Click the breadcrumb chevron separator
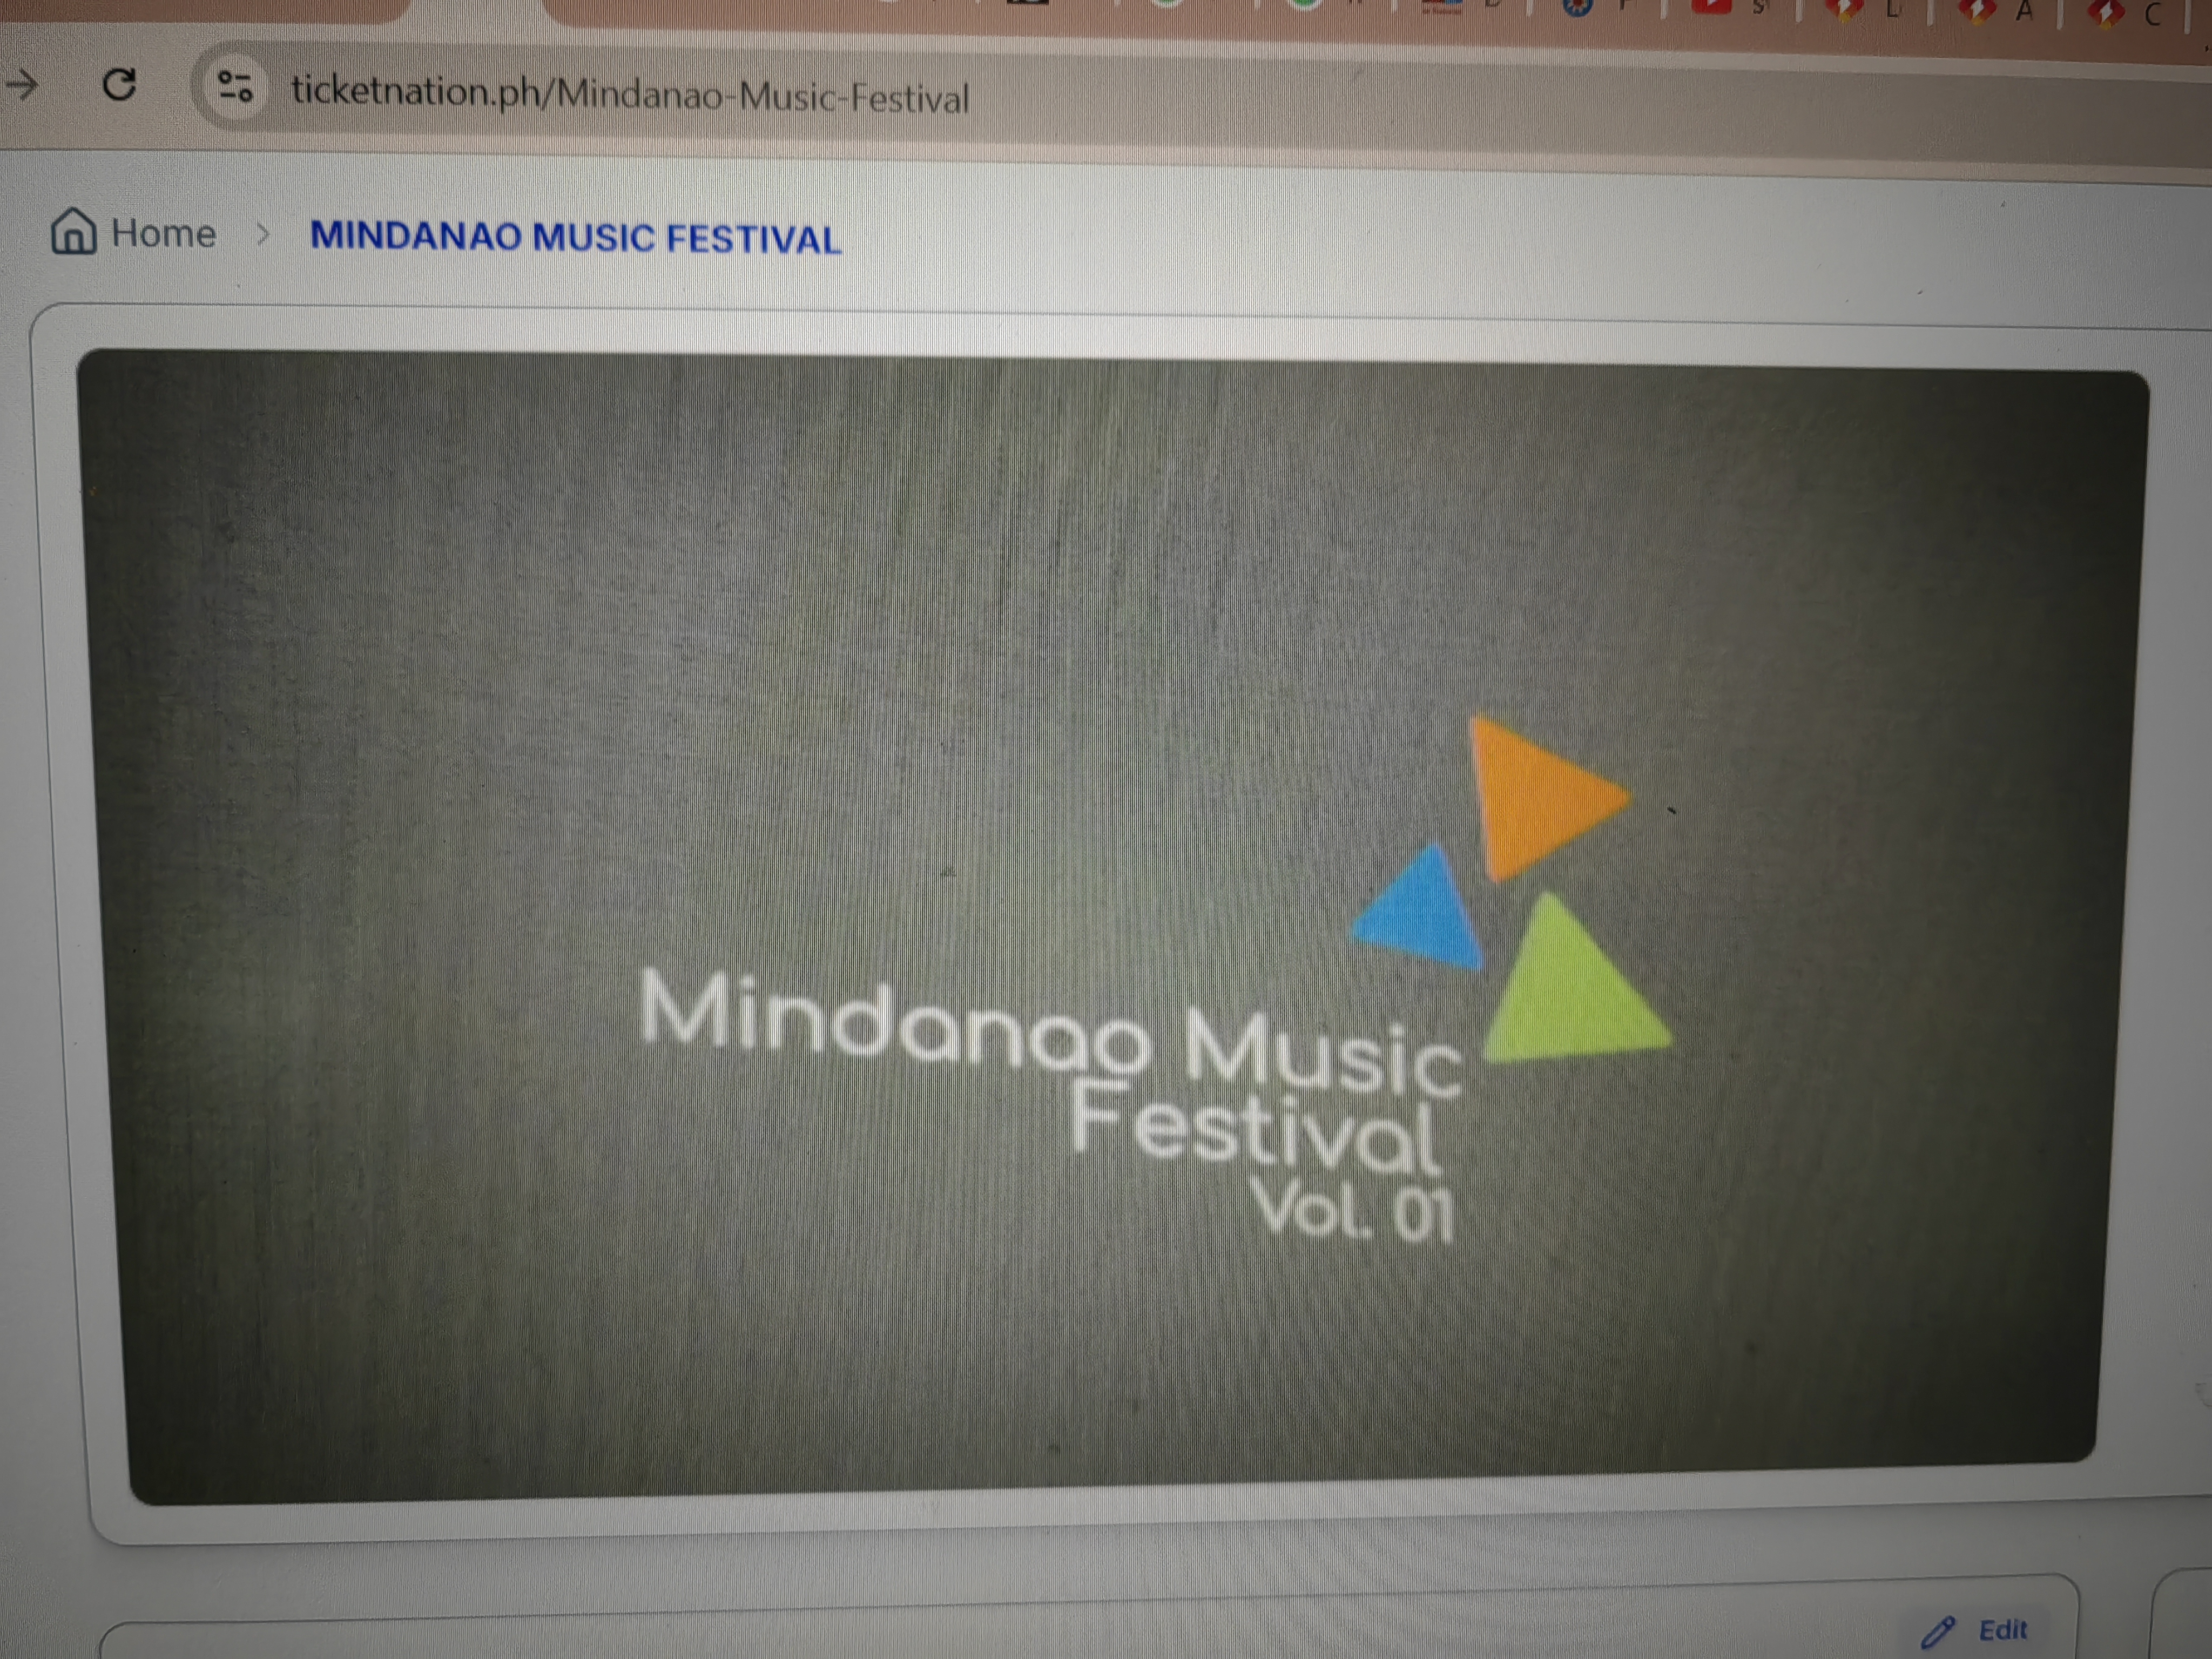 pos(263,235)
